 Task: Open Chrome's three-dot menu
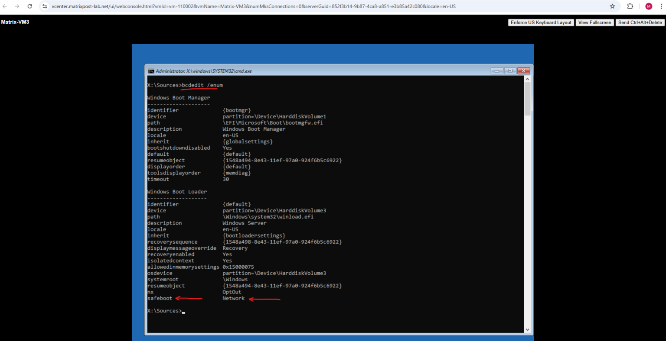click(661, 6)
